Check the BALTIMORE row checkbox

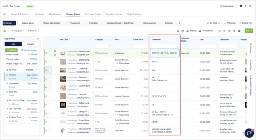coord(50,61)
